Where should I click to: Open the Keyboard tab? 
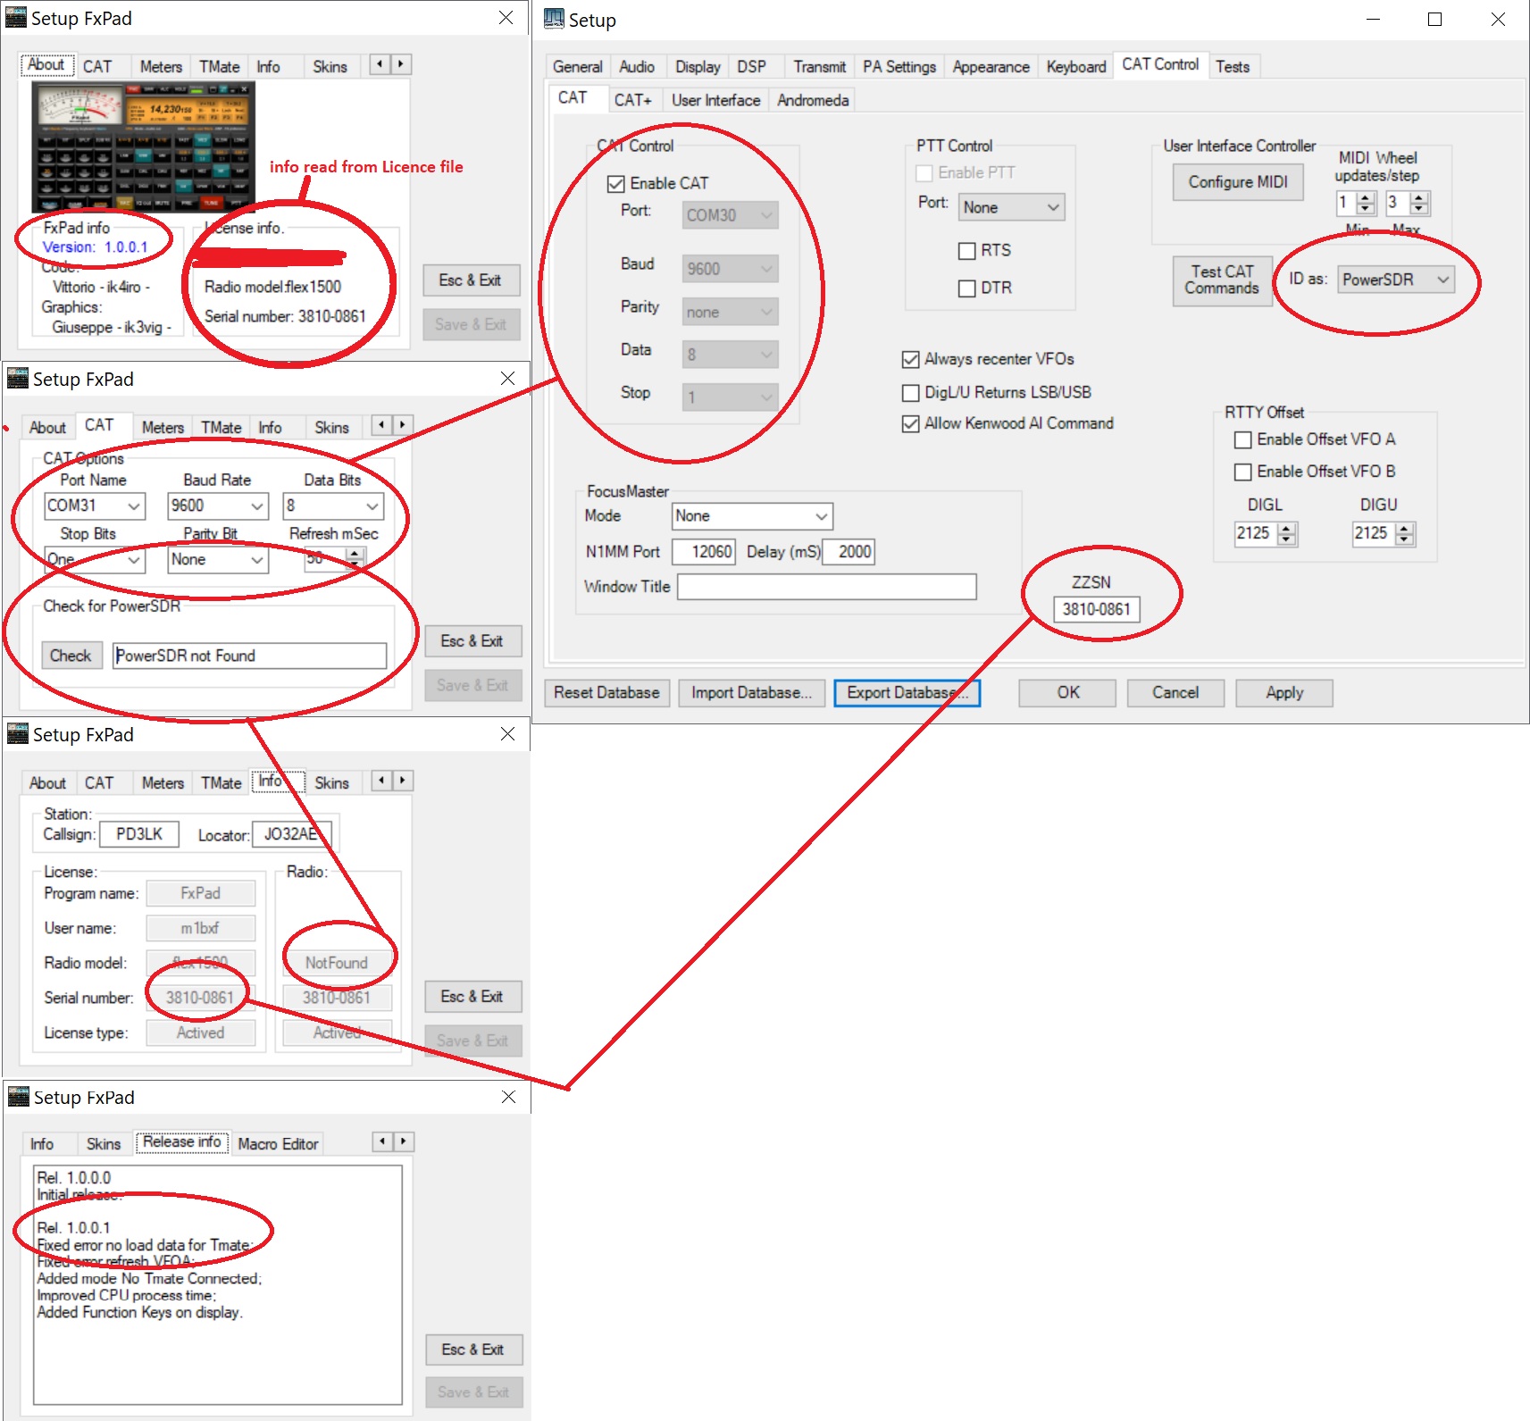(x=1075, y=67)
